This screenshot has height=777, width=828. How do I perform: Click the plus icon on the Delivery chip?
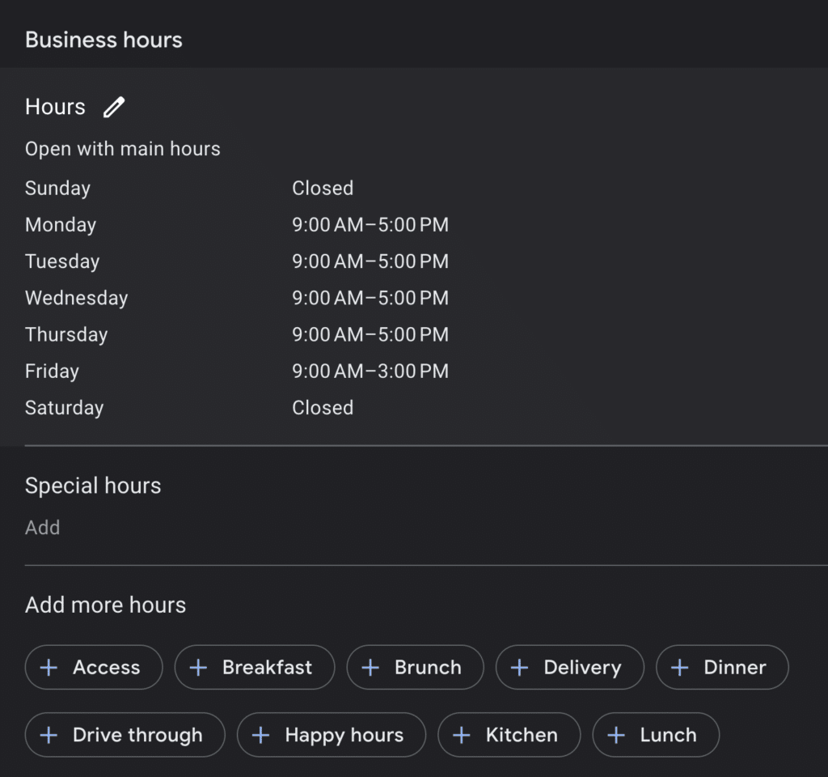pyautogui.click(x=518, y=667)
